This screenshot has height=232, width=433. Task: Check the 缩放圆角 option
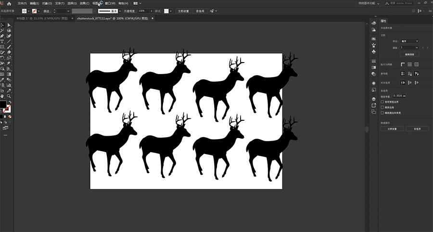tap(382, 107)
